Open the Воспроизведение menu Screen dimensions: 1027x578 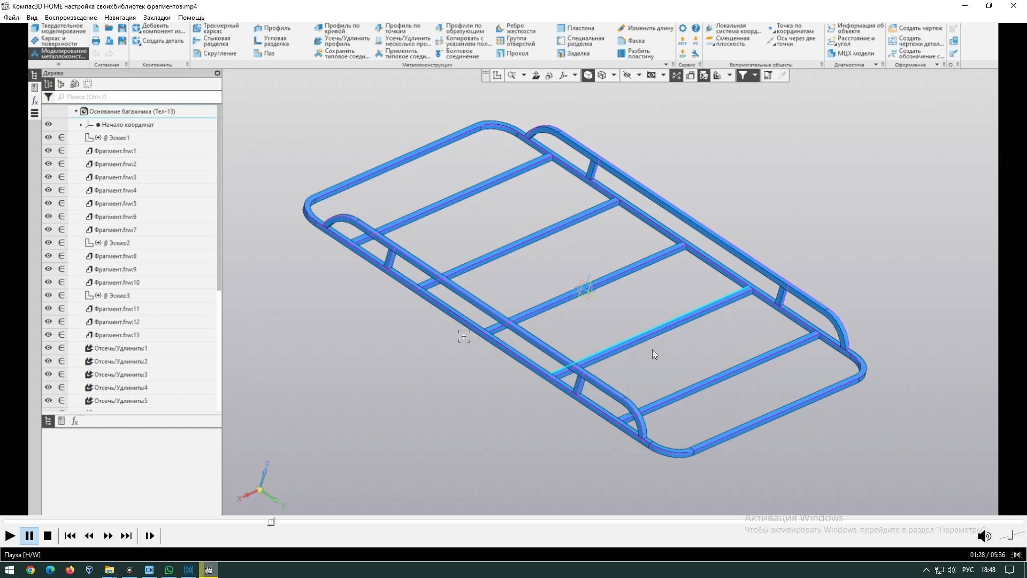click(x=71, y=18)
